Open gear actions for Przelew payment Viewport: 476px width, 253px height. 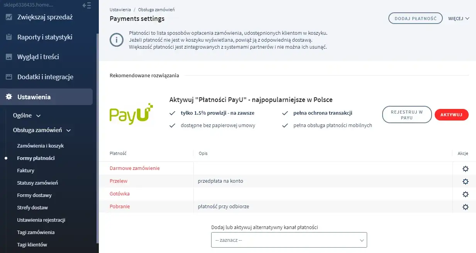coord(465,182)
